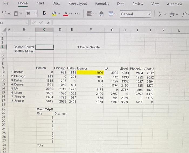Click the Paste clipboard icon
Viewport: 189px width, 153px height.
16,13
